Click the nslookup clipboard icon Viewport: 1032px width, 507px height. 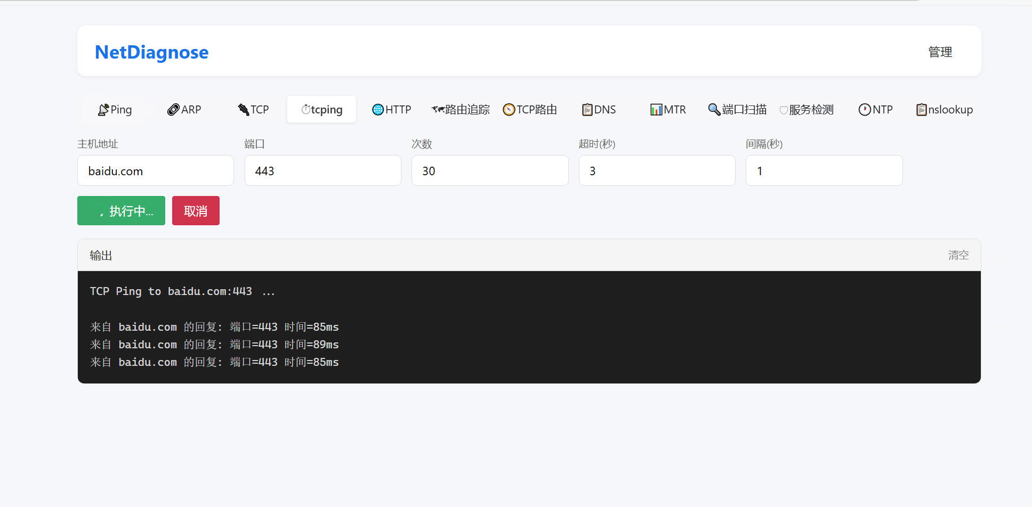(922, 110)
